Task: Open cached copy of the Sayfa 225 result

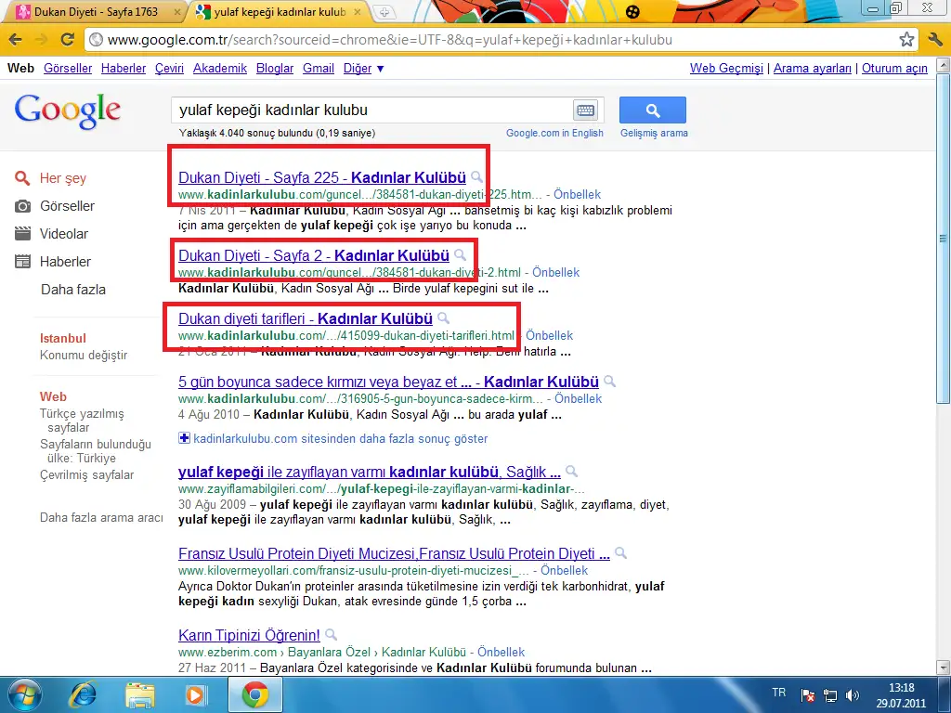Action: 578,195
